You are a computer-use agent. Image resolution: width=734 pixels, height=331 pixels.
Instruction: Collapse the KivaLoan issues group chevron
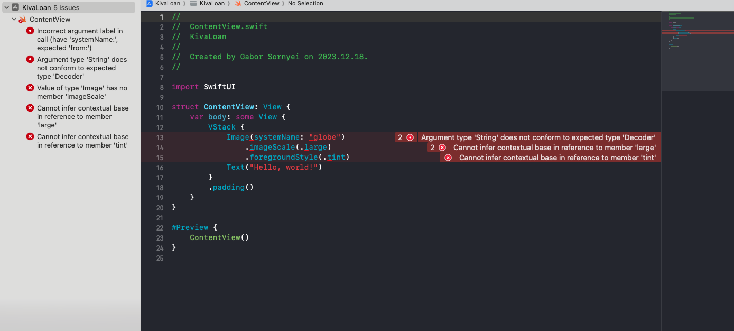click(6, 7)
